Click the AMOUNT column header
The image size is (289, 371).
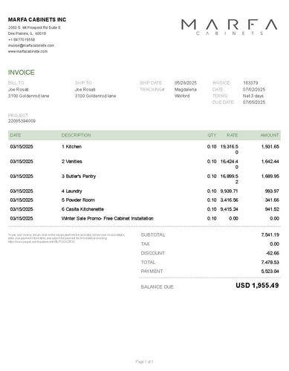pos(270,135)
